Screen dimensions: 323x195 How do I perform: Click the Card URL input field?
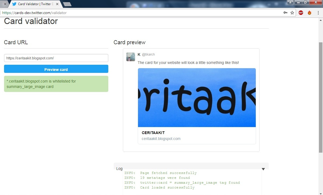pyautogui.click(x=56, y=58)
